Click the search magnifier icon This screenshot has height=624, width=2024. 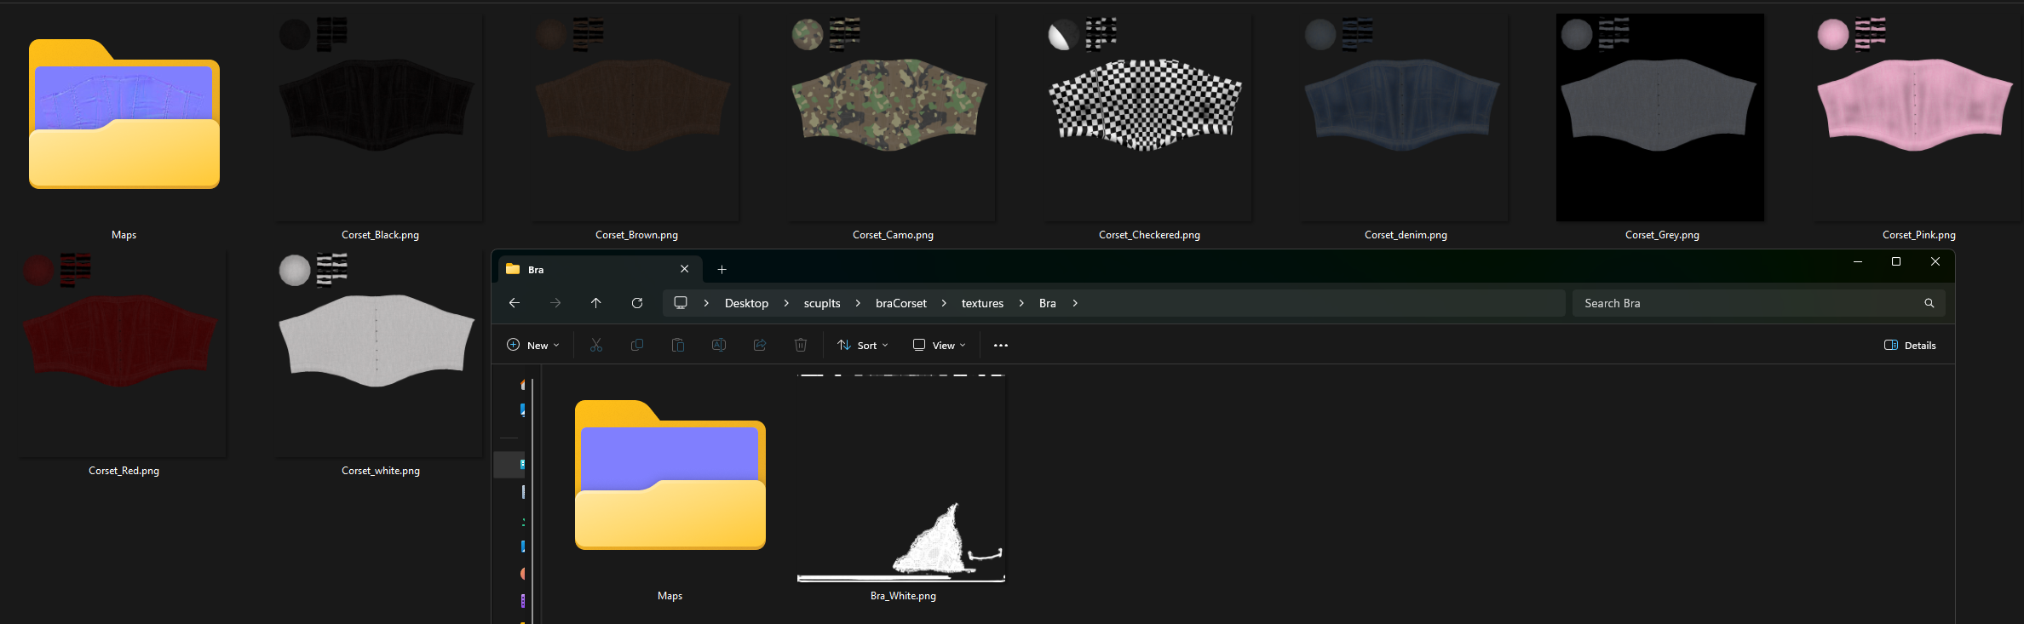[x=1929, y=303]
